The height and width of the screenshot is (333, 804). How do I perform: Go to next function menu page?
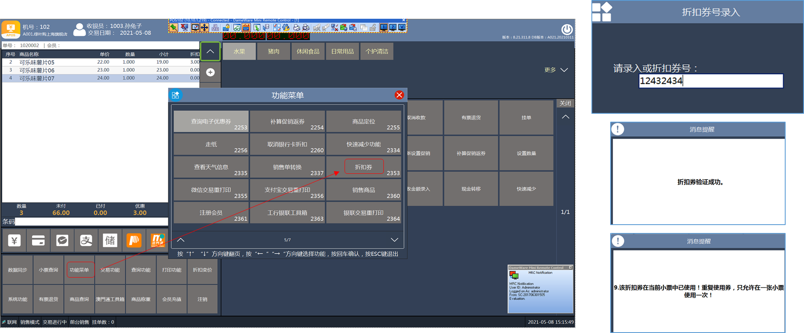pos(394,240)
